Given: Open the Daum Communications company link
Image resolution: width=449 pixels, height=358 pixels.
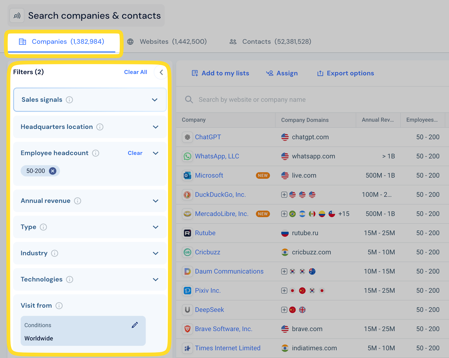Looking at the screenshot, I should tap(229, 271).
